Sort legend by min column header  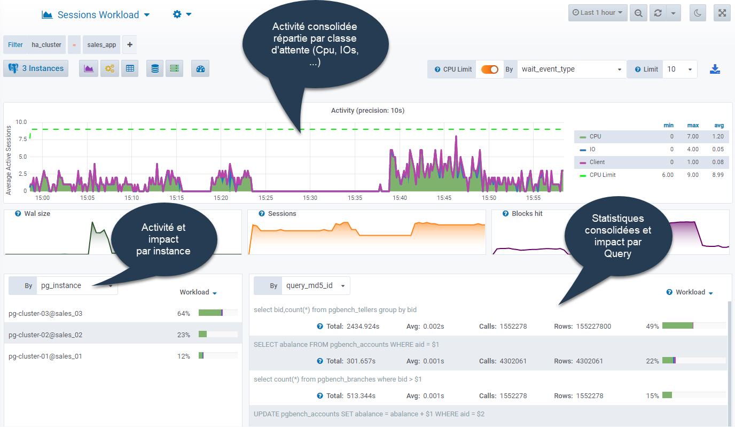click(x=668, y=126)
